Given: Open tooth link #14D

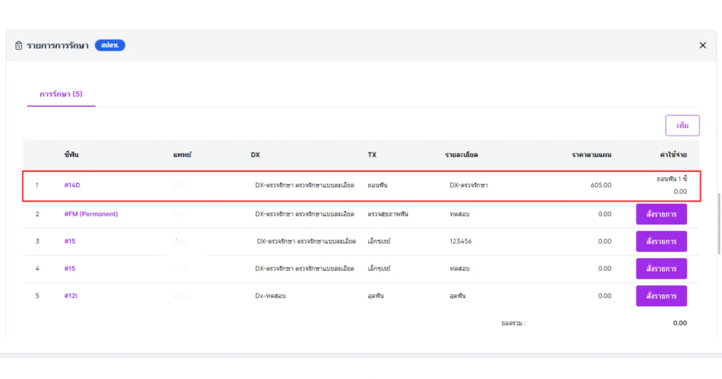Looking at the screenshot, I should point(72,185).
